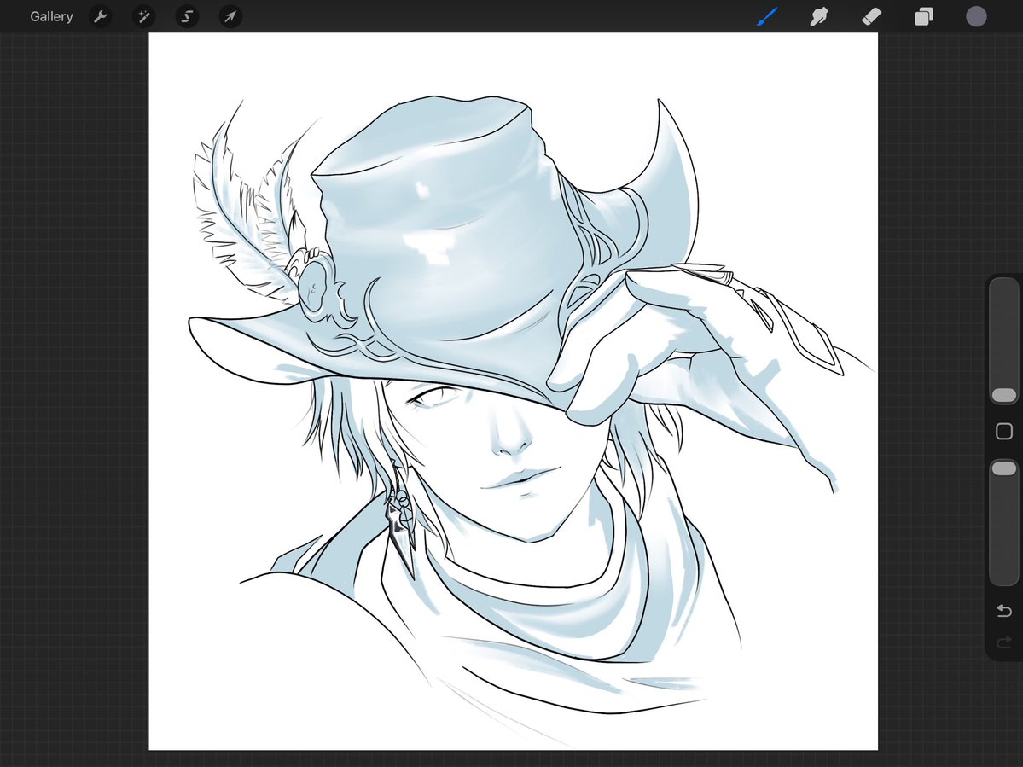Image resolution: width=1023 pixels, height=767 pixels.
Task: Open the active color picker
Action: pos(976,16)
